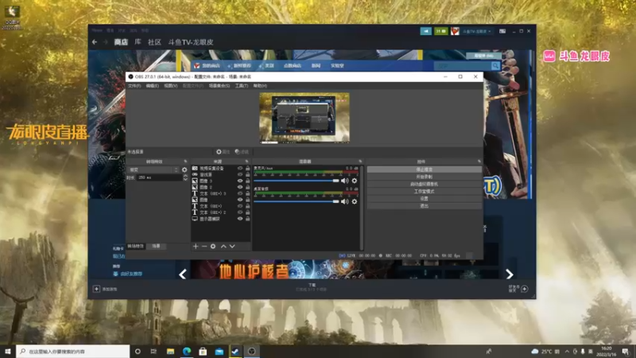Enter Steam Big Picture mode icon
This screenshot has width=636, height=358.
pyautogui.click(x=502, y=31)
